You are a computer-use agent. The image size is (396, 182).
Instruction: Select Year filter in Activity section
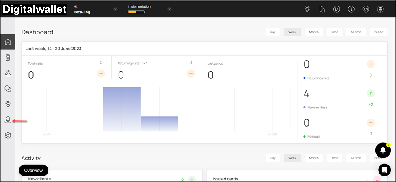334,158
